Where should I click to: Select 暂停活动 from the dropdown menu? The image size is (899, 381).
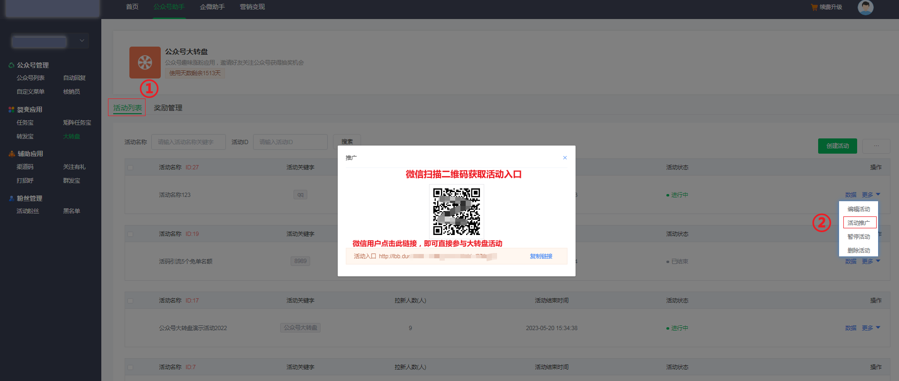[x=859, y=236]
